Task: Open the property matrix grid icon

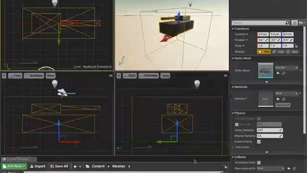Action: [x=294, y=23]
